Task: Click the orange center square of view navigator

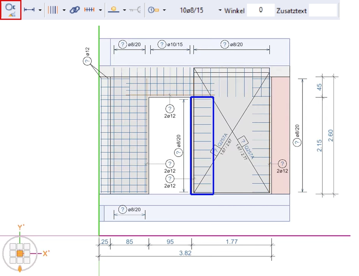Action: 20,253
